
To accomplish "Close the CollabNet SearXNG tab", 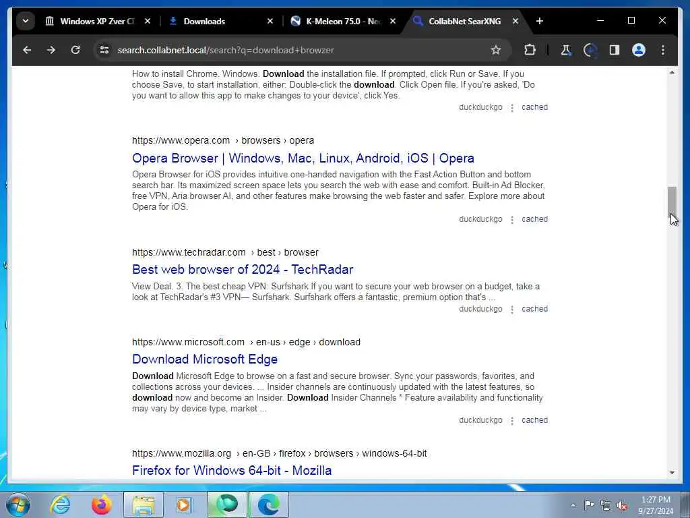I will (515, 21).
